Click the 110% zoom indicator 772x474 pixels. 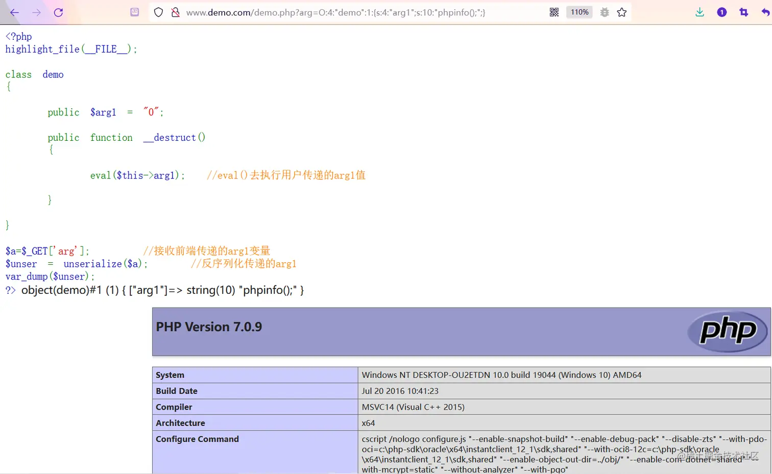580,12
